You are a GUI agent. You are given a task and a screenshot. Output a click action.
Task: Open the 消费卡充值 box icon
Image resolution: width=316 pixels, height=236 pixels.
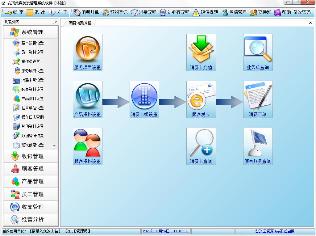pos(201,53)
